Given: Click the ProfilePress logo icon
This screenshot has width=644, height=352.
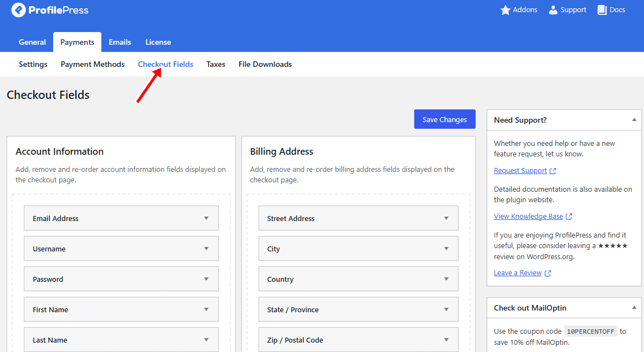Looking at the screenshot, I should click(x=18, y=10).
